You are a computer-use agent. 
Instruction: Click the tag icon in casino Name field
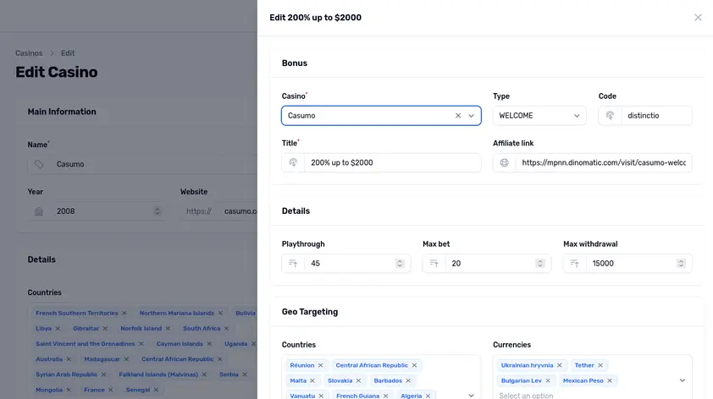(39, 164)
